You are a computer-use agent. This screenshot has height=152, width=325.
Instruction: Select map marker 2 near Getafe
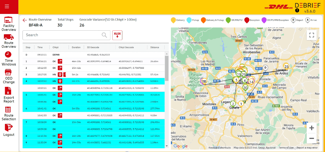[233, 104]
